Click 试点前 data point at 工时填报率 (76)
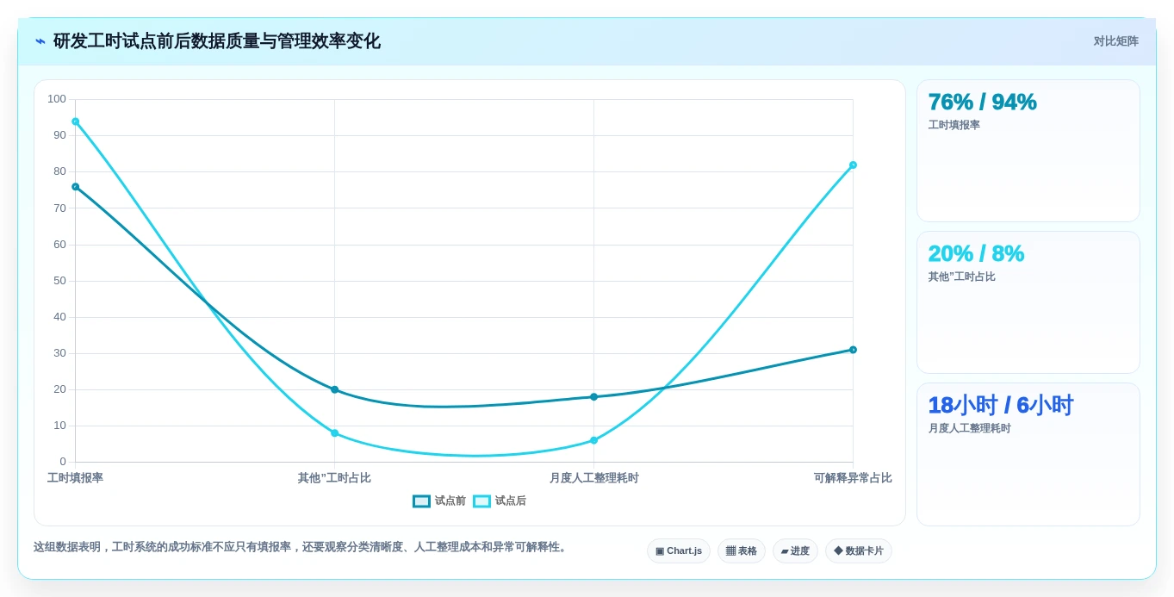 pos(76,187)
